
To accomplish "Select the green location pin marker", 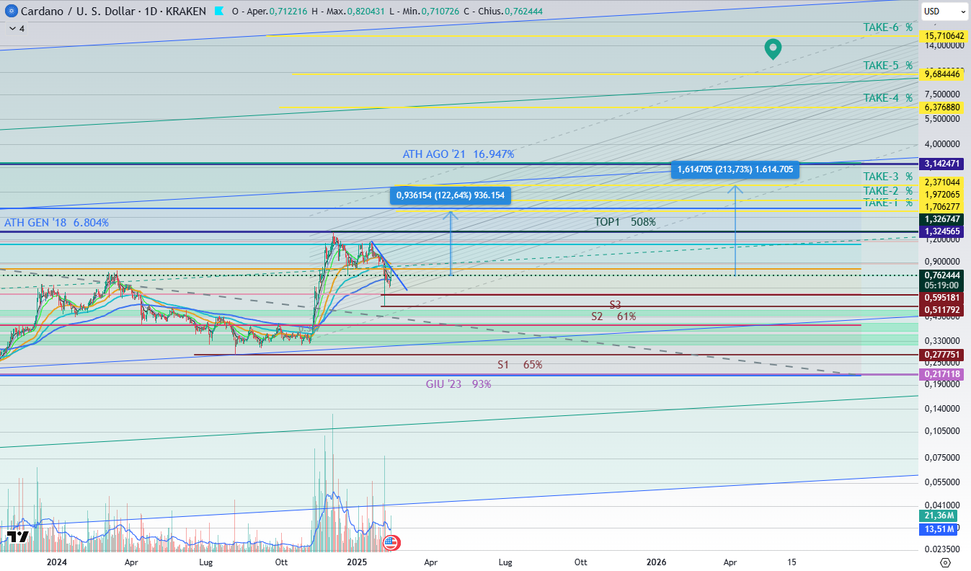I will (773, 48).
